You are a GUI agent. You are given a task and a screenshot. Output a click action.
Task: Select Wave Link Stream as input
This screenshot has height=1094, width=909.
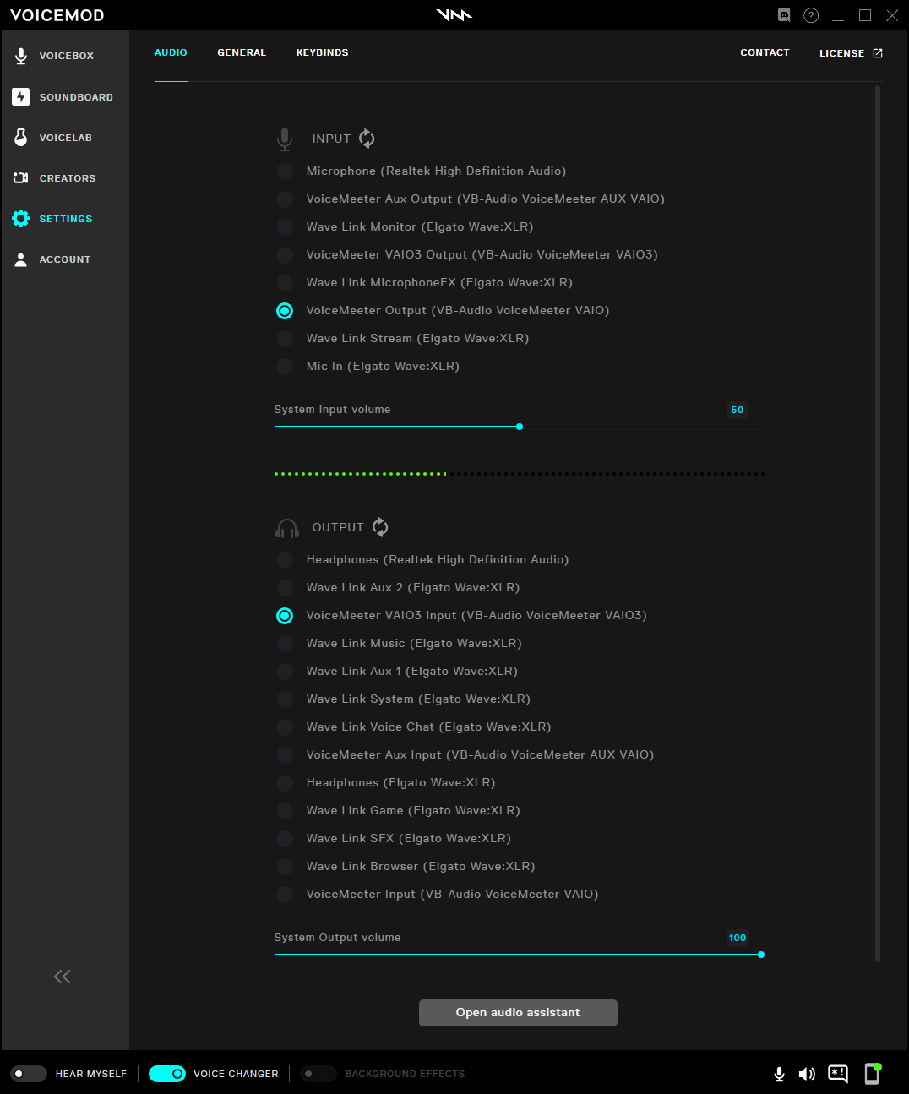(402, 339)
